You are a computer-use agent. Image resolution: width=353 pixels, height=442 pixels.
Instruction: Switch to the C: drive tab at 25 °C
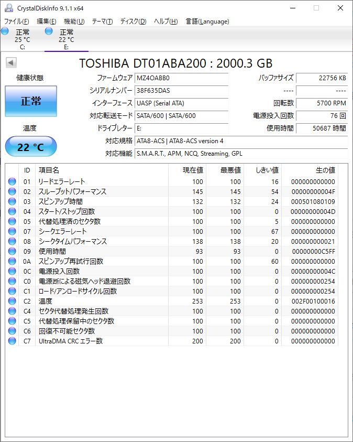pyautogui.click(x=23, y=39)
